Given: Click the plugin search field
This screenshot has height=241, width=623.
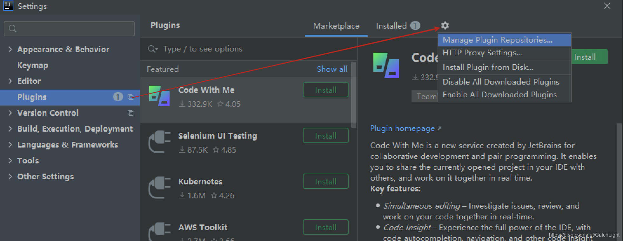Looking at the screenshot, I should coord(249,49).
